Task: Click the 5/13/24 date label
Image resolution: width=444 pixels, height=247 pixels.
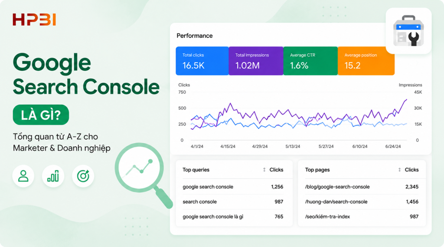Action: 293,146
